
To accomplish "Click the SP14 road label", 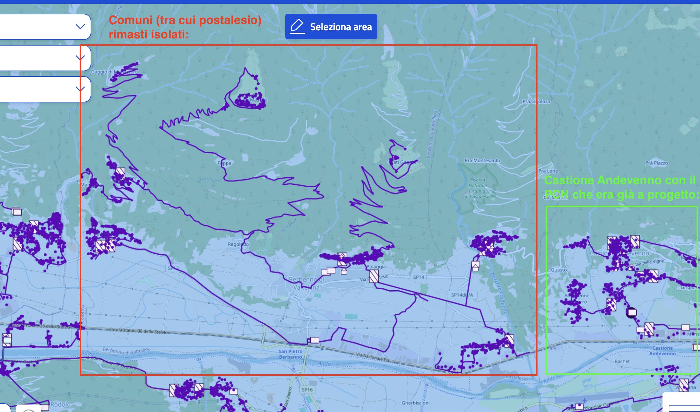I will [x=419, y=277].
